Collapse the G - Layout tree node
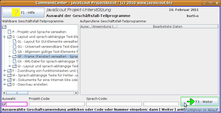The height and width of the screenshot is (113, 221). [x=4, y=37]
